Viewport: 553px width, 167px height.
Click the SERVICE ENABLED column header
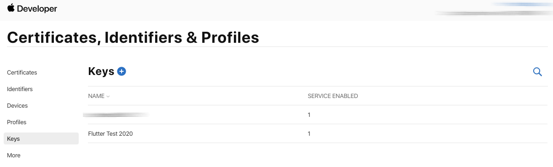point(333,96)
